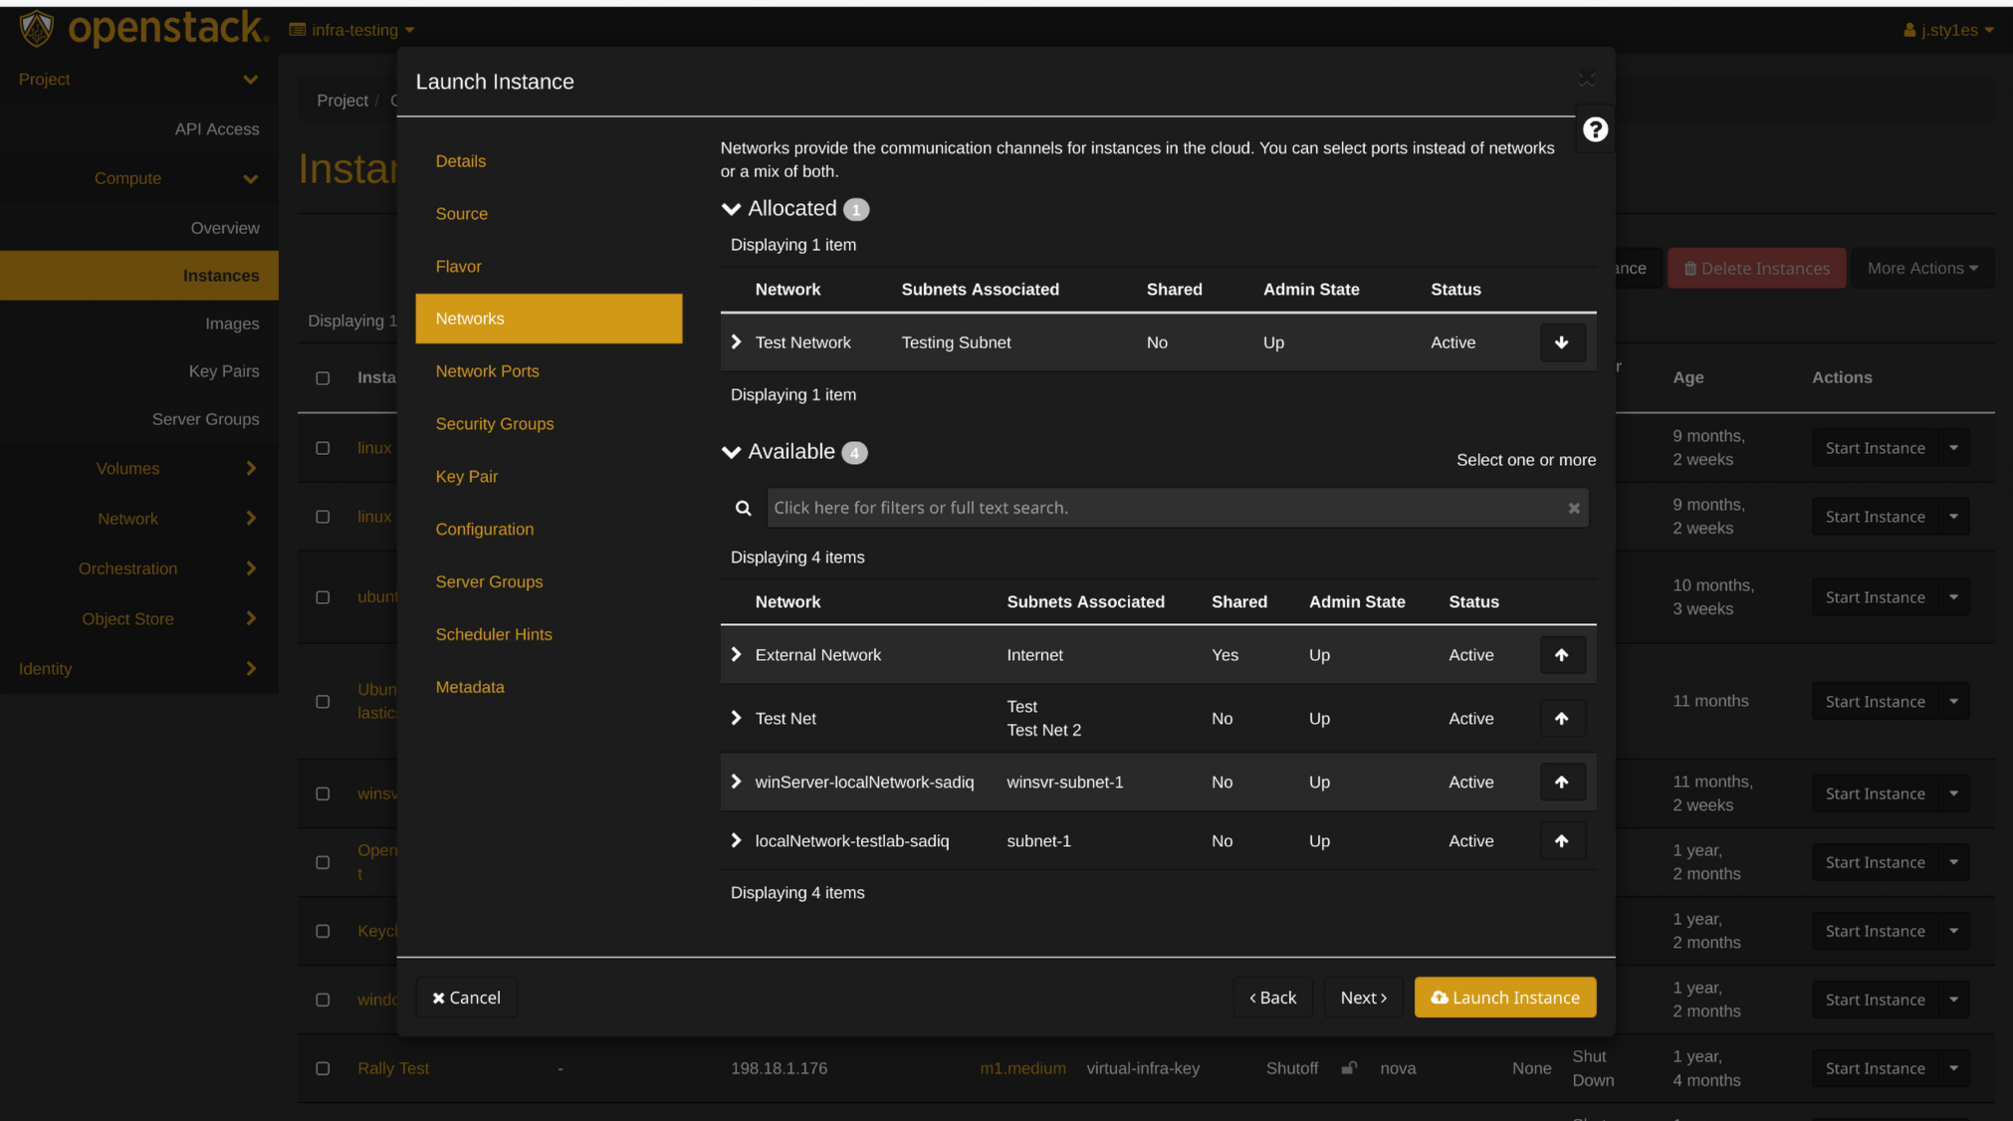
Task: Open the help question mark icon
Action: pyautogui.click(x=1595, y=129)
